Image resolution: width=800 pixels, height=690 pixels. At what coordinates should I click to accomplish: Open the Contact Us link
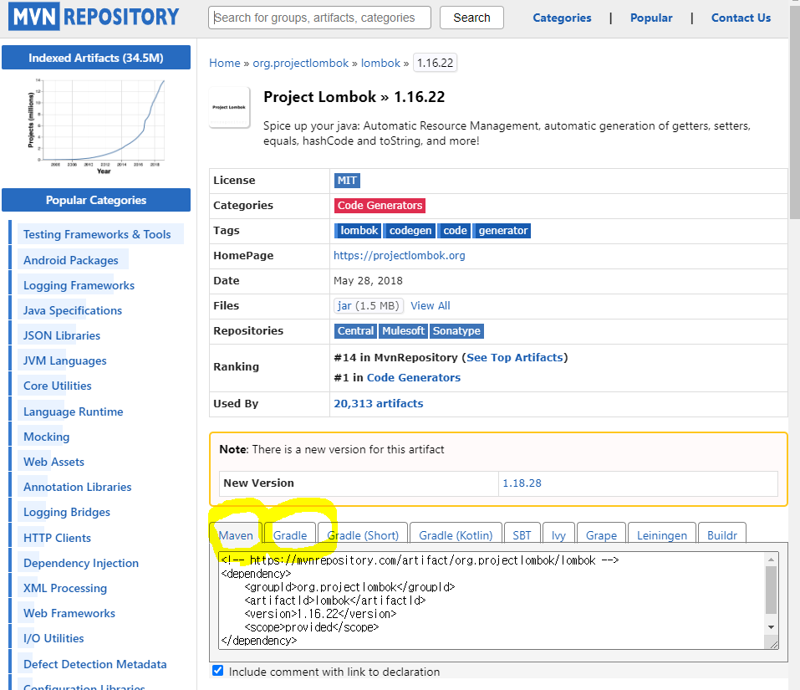pyautogui.click(x=741, y=18)
